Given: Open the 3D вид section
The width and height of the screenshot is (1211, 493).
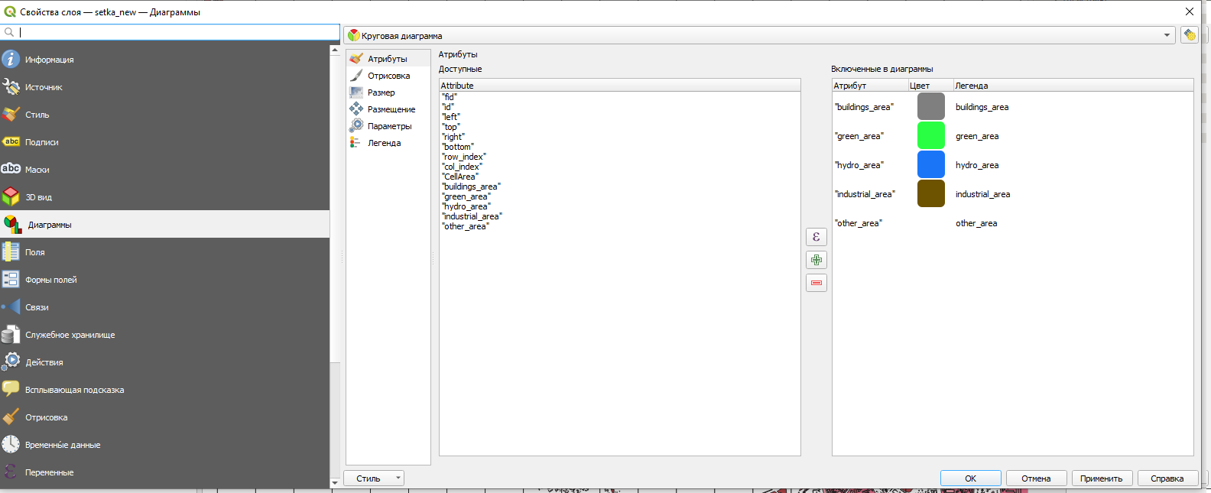Looking at the screenshot, I should tap(38, 197).
